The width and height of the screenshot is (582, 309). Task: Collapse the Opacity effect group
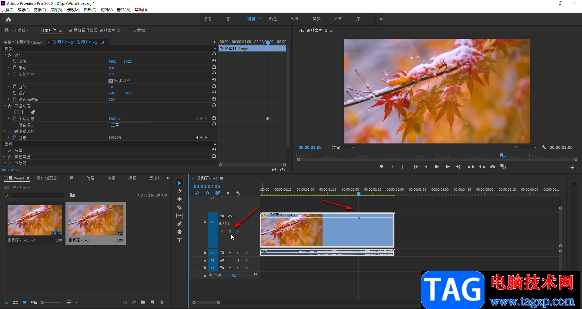[x=5, y=106]
